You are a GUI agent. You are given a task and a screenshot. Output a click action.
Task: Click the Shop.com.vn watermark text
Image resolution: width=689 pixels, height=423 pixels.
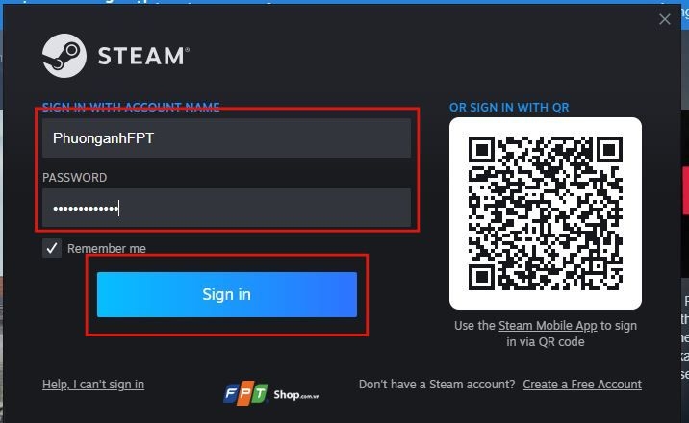(x=296, y=395)
